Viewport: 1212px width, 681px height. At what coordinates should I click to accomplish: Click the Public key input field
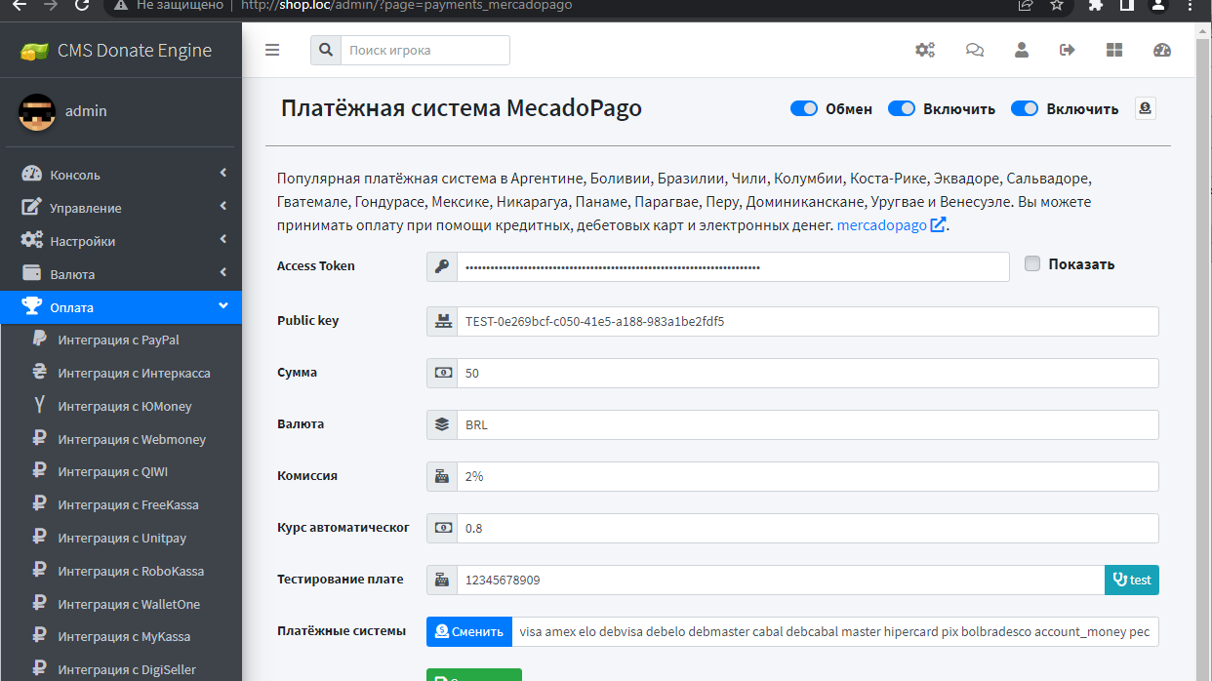[806, 321]
